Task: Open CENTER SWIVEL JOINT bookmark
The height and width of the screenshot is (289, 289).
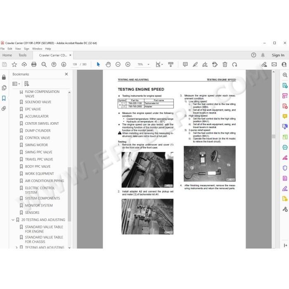Action: point(42,123)
